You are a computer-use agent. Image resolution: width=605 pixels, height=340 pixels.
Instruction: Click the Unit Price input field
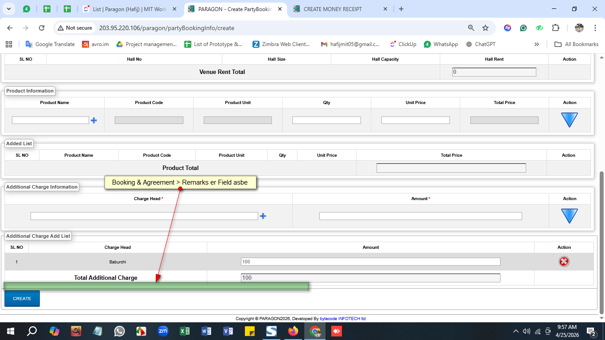415,120
